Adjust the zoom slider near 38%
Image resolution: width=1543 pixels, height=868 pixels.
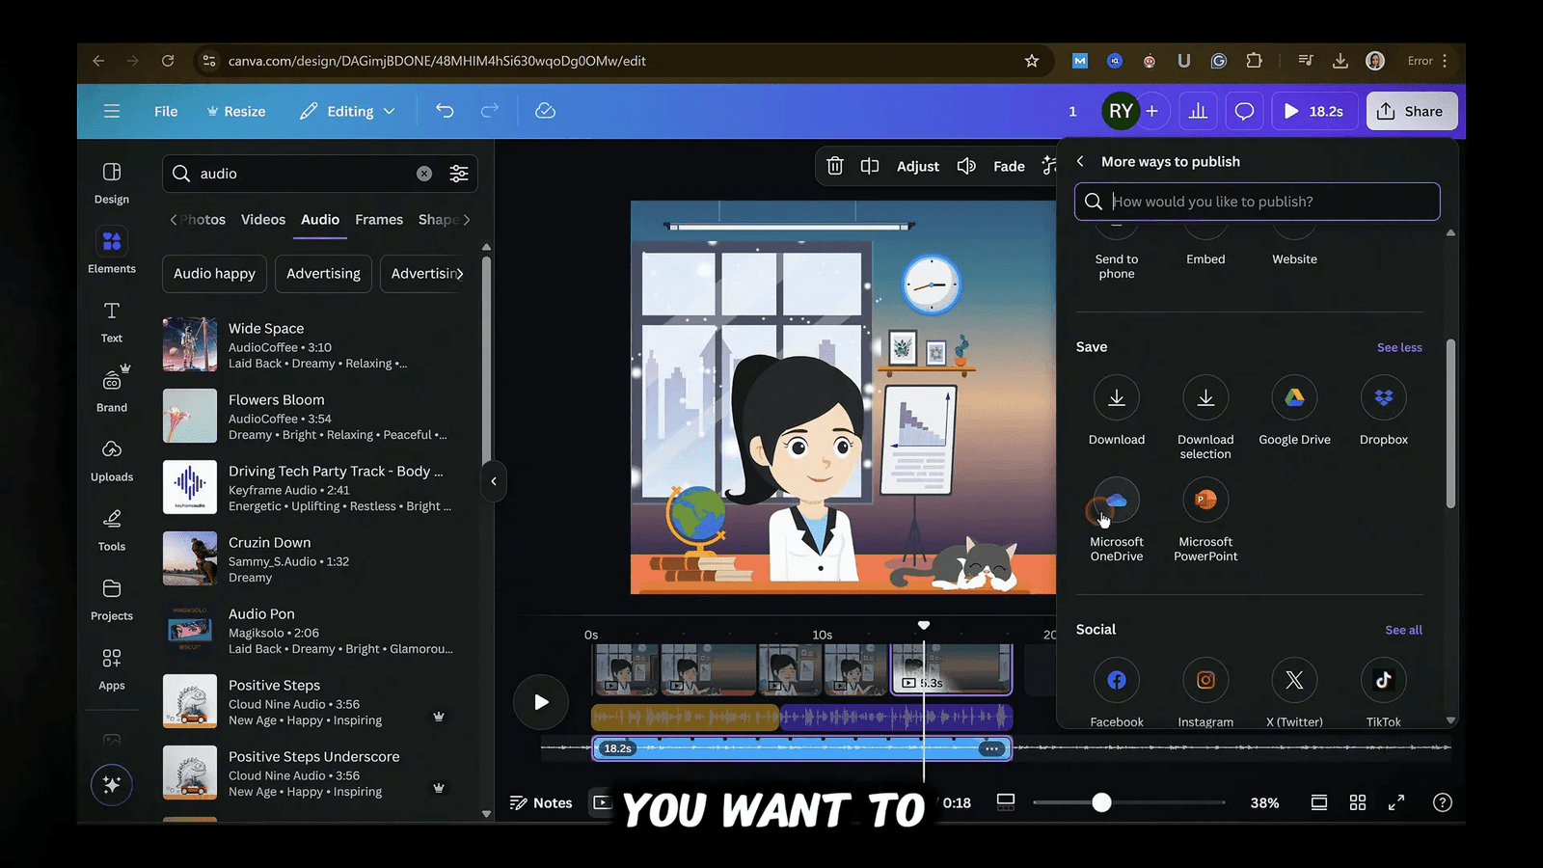point(1102,801)
